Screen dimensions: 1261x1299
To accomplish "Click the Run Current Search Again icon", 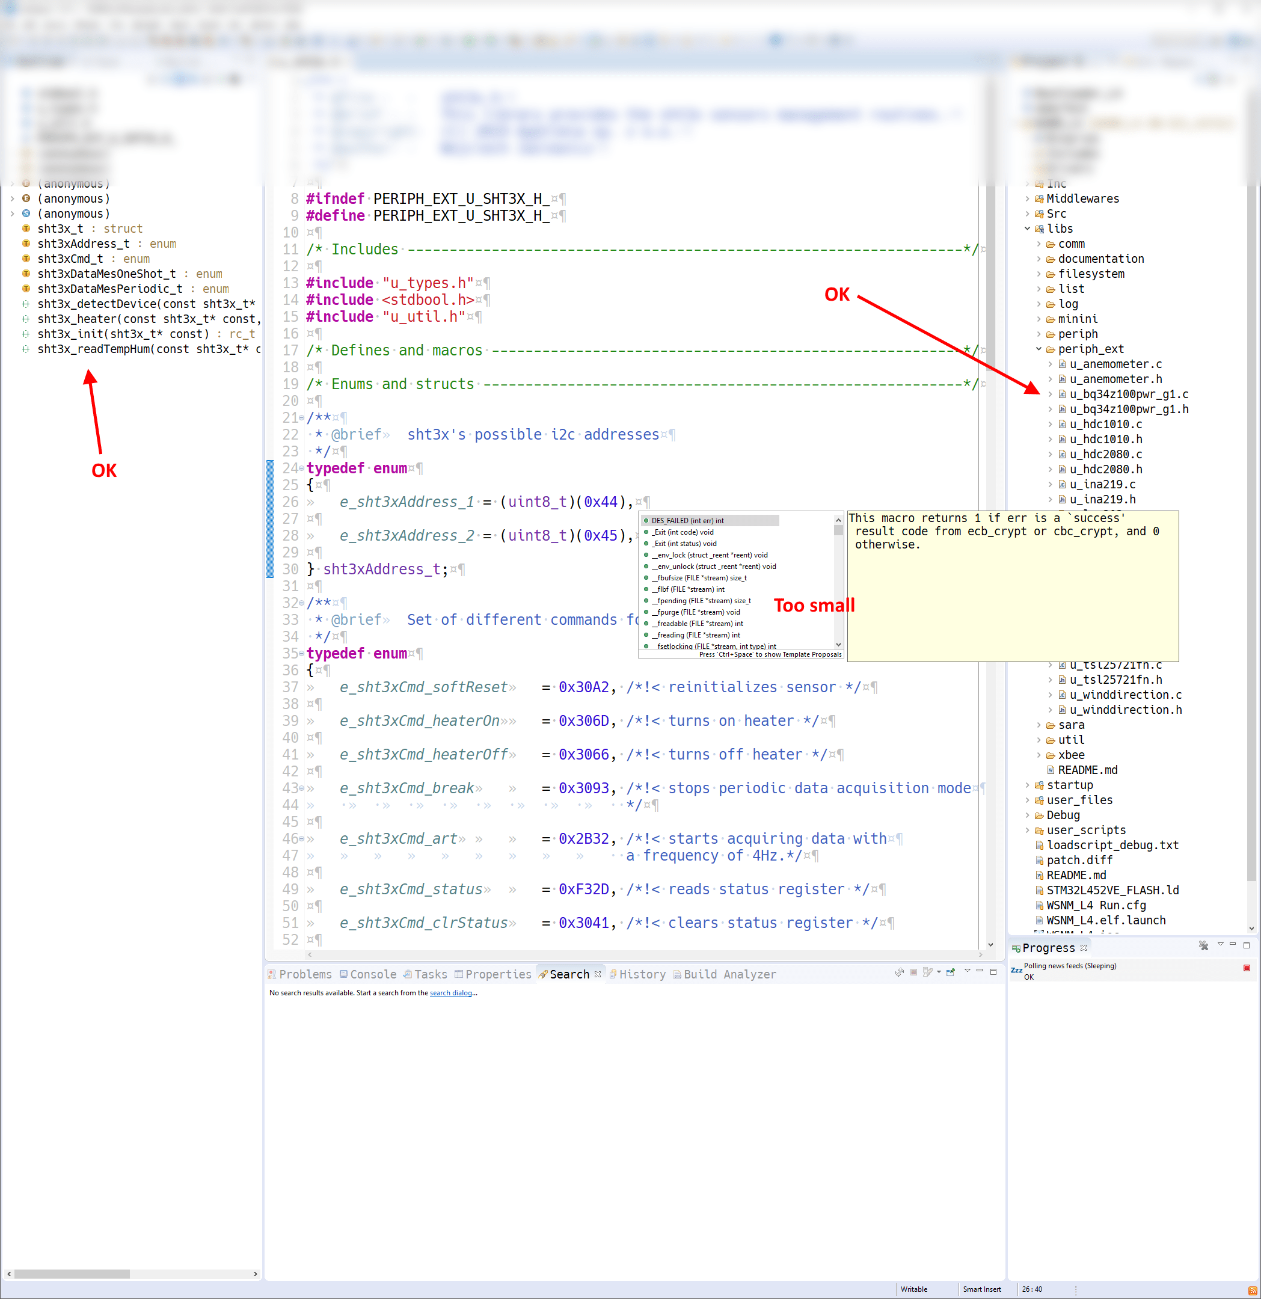I will [899, 972].
